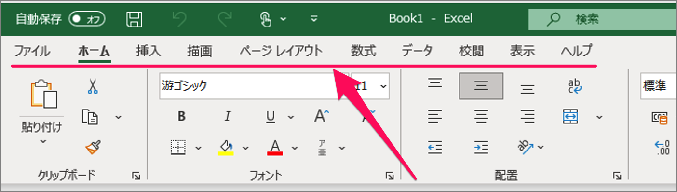Viewport: 677px width, 192px height.
Task: Click the Accounting Number Format icon
Action: (x=659, y=117)
